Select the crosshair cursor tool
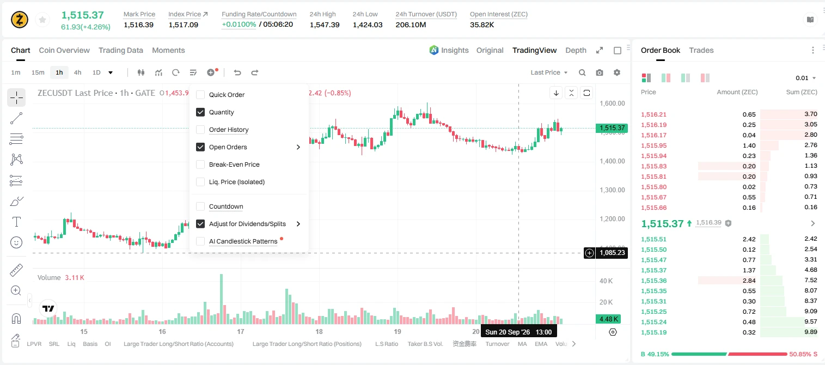 [16, 98]
